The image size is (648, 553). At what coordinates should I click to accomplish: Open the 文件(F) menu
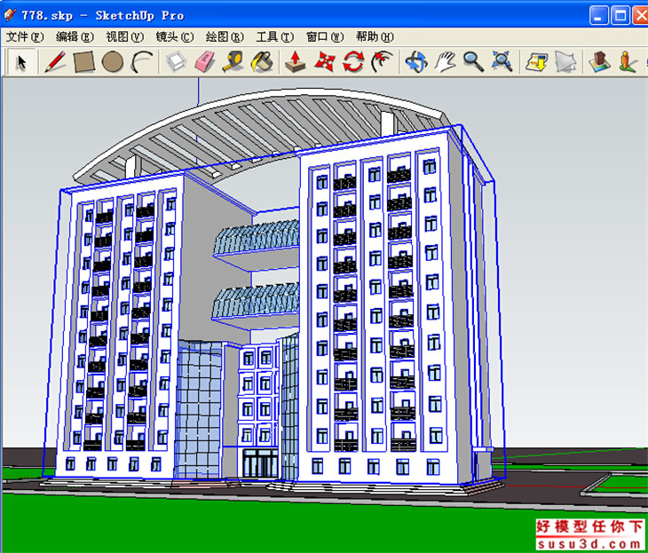coord(25,36)
